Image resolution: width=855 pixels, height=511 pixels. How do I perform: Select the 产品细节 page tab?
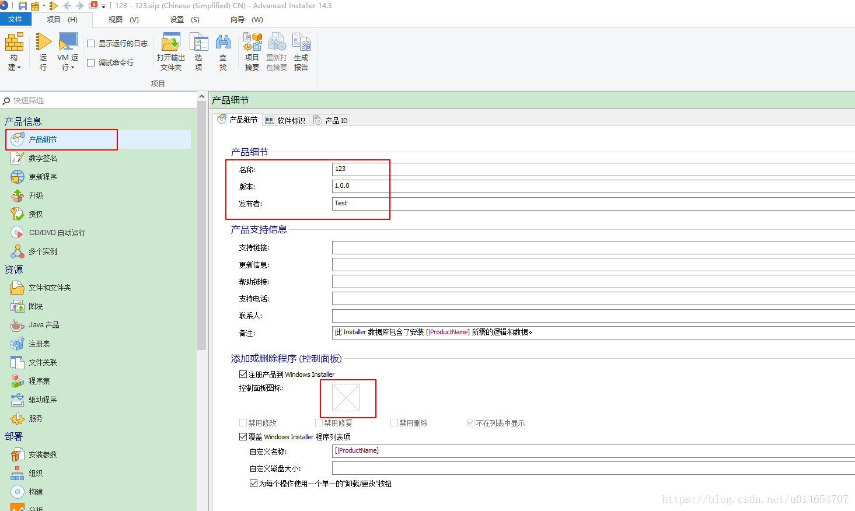238,120
